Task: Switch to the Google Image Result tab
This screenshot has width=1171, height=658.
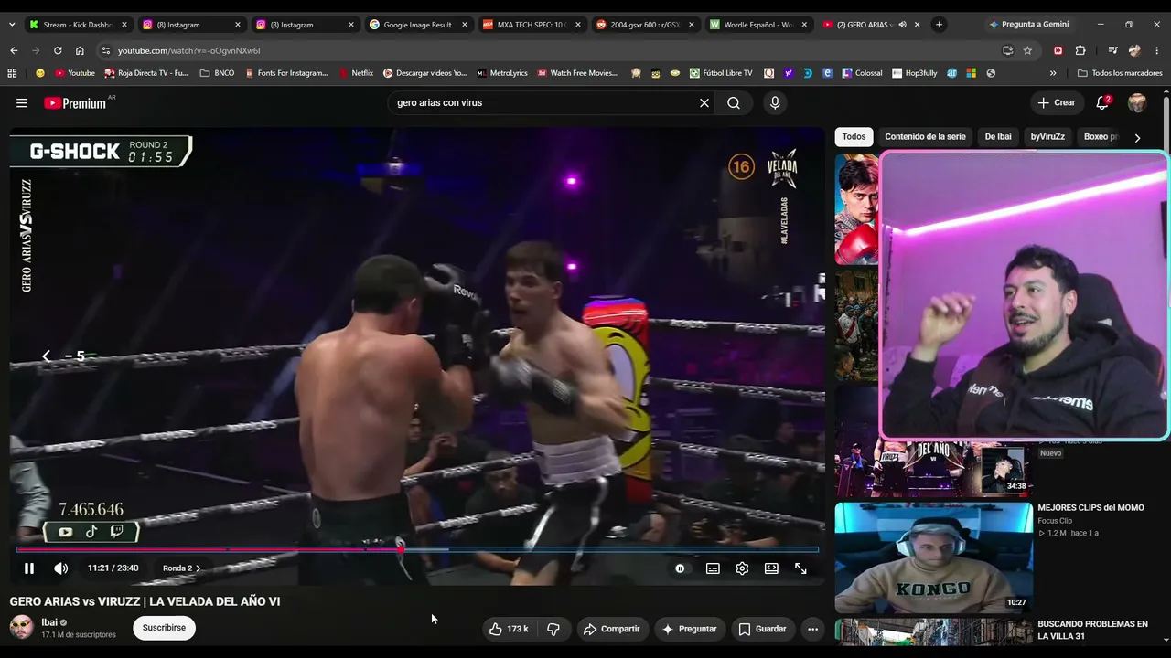Action: point(417,25)
